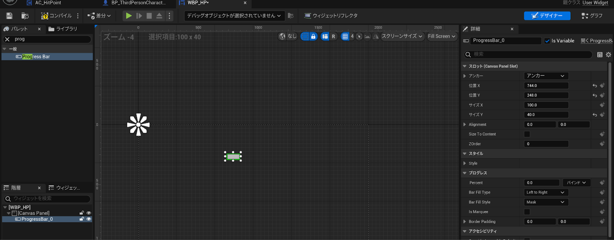Click the localization globe icon
The width and height of the screenshot is (614, 240).
click(282, 36)
